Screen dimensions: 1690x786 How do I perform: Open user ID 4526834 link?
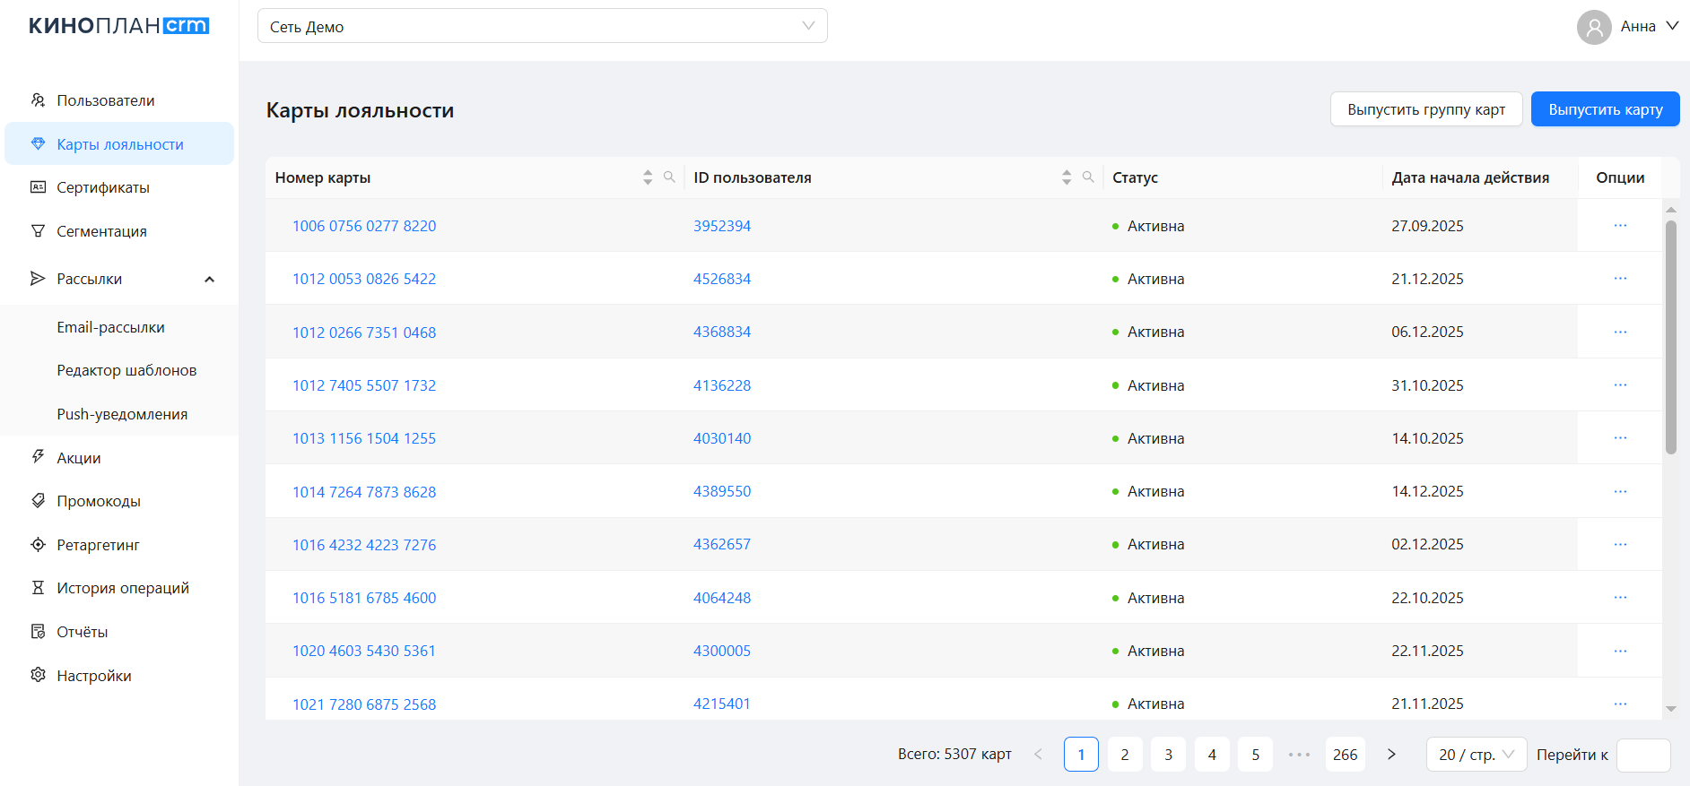[x=722, y=280]
